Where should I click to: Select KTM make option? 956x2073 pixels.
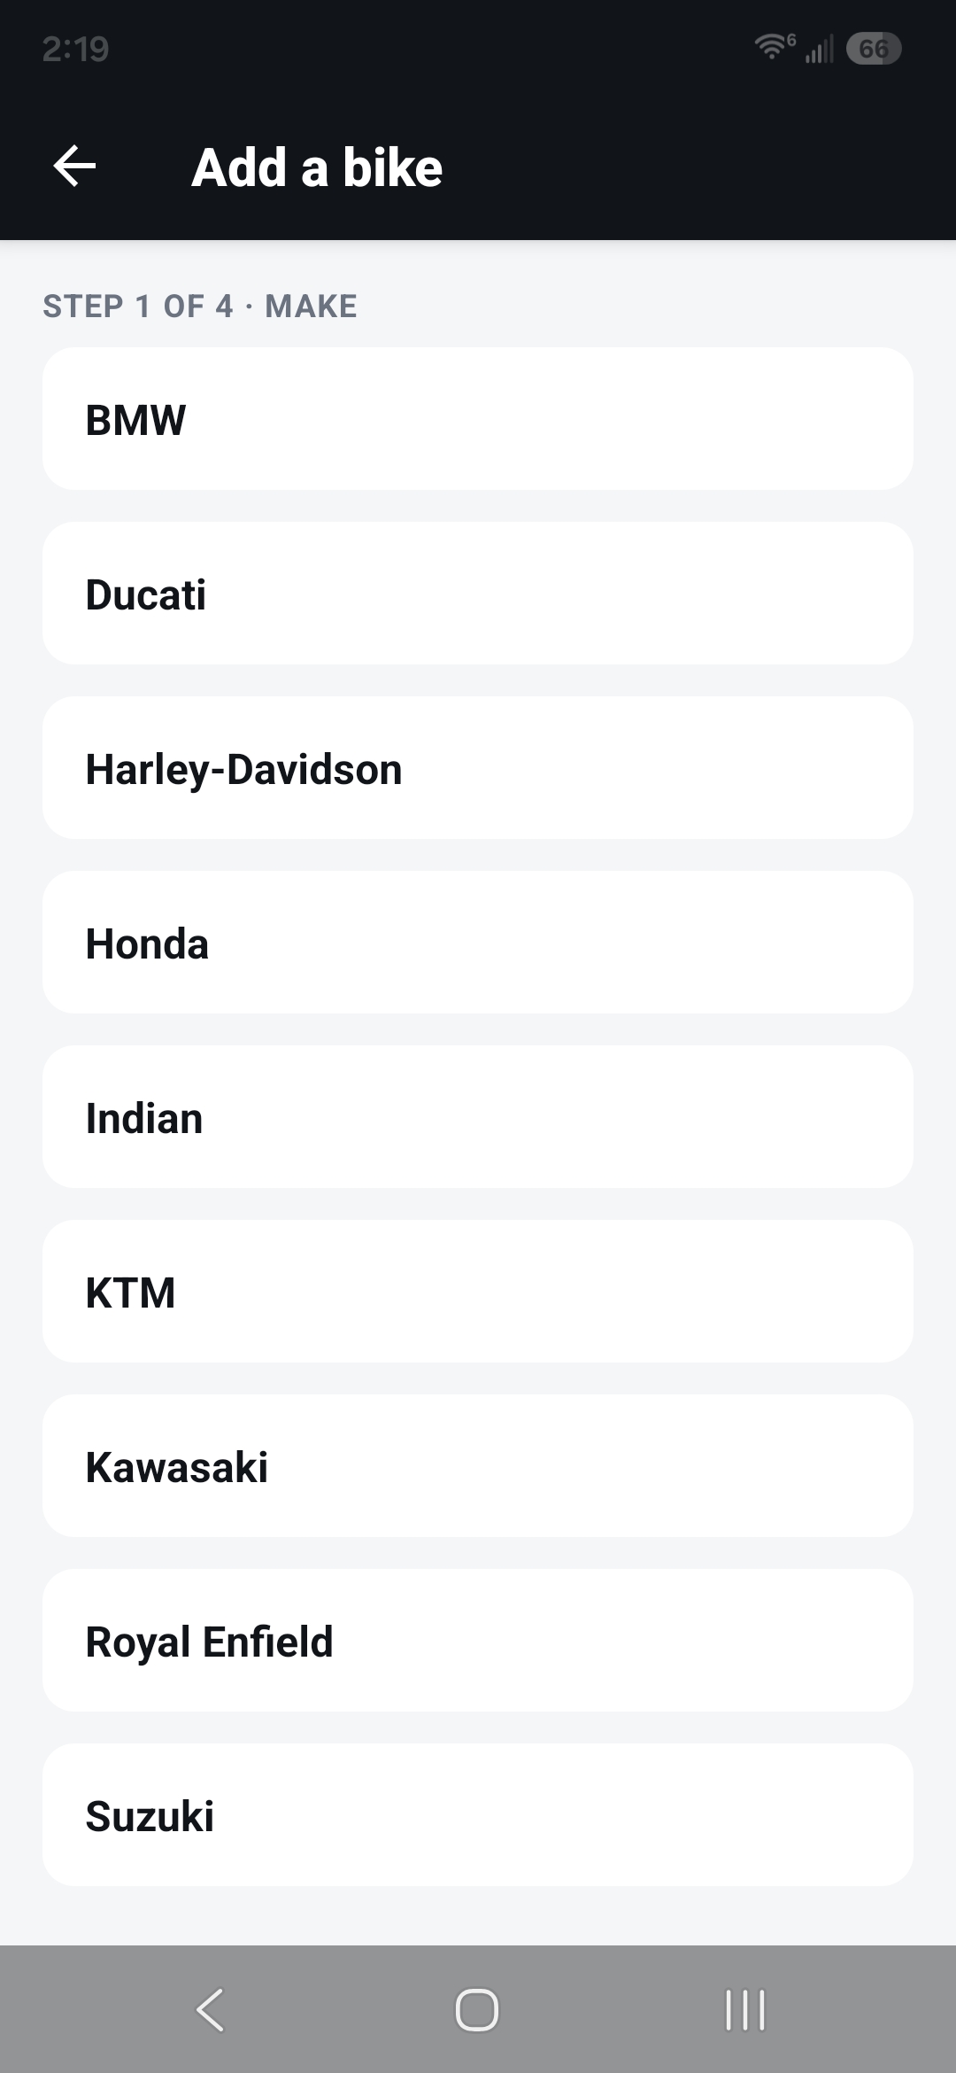478,1292
